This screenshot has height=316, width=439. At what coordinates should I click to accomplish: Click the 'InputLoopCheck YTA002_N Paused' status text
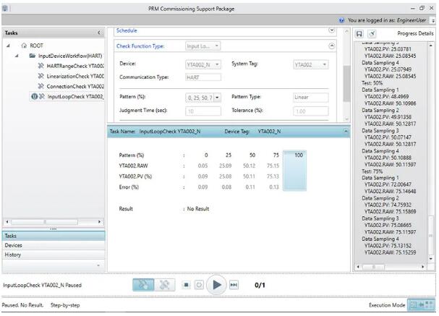tap(42, 285)
